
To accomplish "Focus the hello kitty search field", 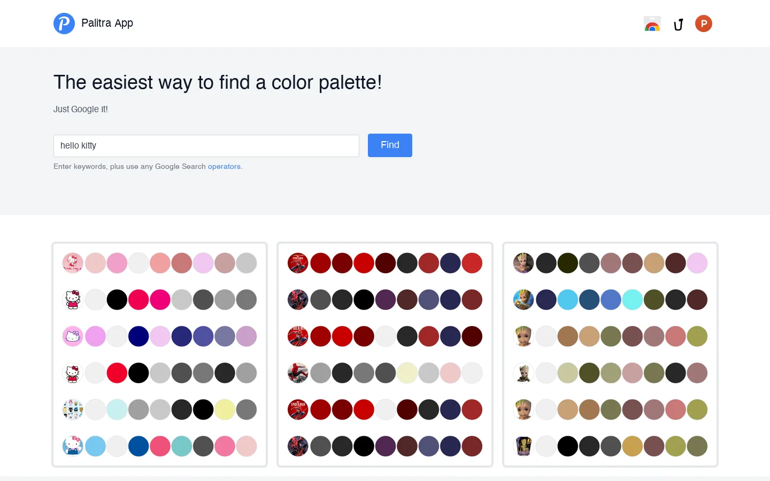I will click(x=206, y=146).
